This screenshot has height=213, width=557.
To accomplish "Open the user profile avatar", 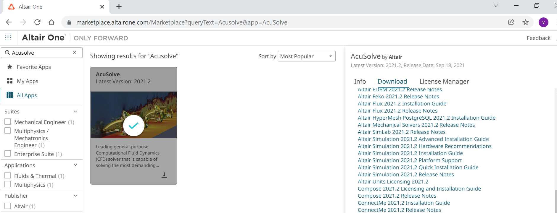I will (543, 22).
